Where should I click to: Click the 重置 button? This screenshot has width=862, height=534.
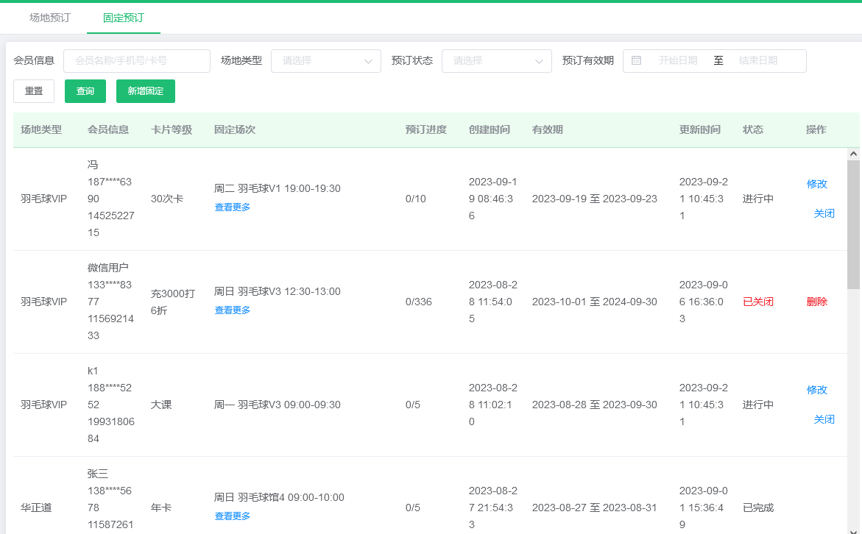pos(34,91)
